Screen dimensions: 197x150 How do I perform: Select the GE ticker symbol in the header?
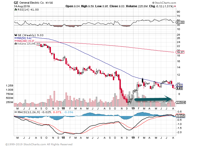(16, 3)
